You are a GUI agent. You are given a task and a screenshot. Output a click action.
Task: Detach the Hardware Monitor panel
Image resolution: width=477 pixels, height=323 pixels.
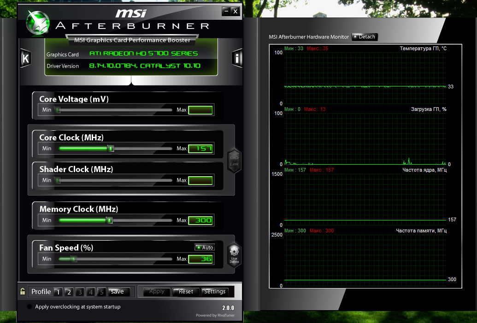coord(365,37)
